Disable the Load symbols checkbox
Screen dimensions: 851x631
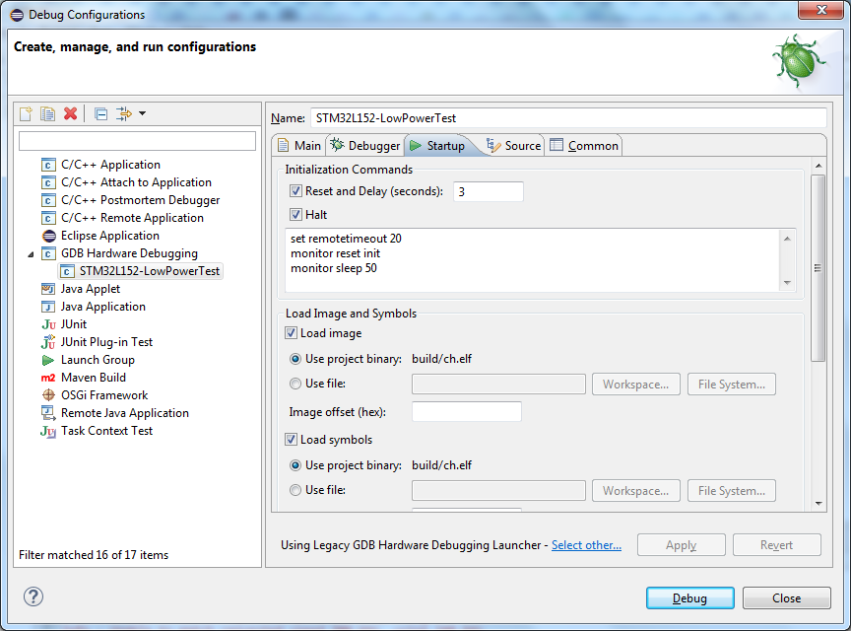(x=292, y=440)
